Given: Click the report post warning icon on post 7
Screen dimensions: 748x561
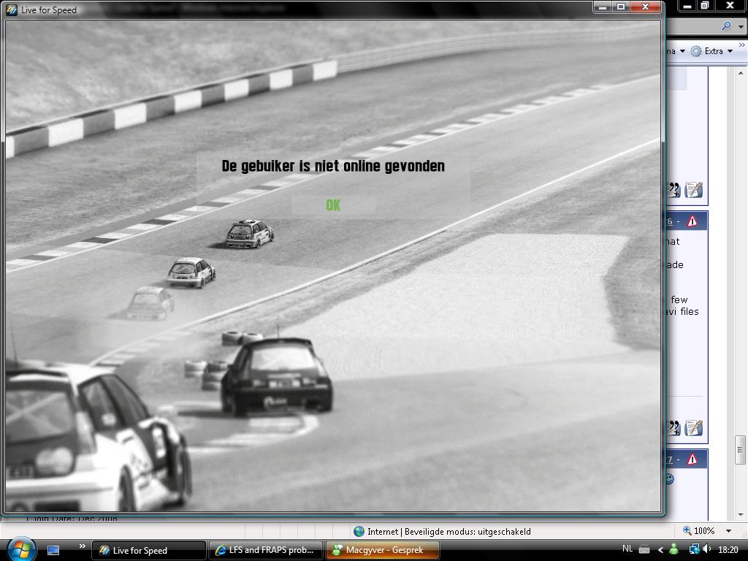Looking at the screenshot, I should [x=692, y=459].
